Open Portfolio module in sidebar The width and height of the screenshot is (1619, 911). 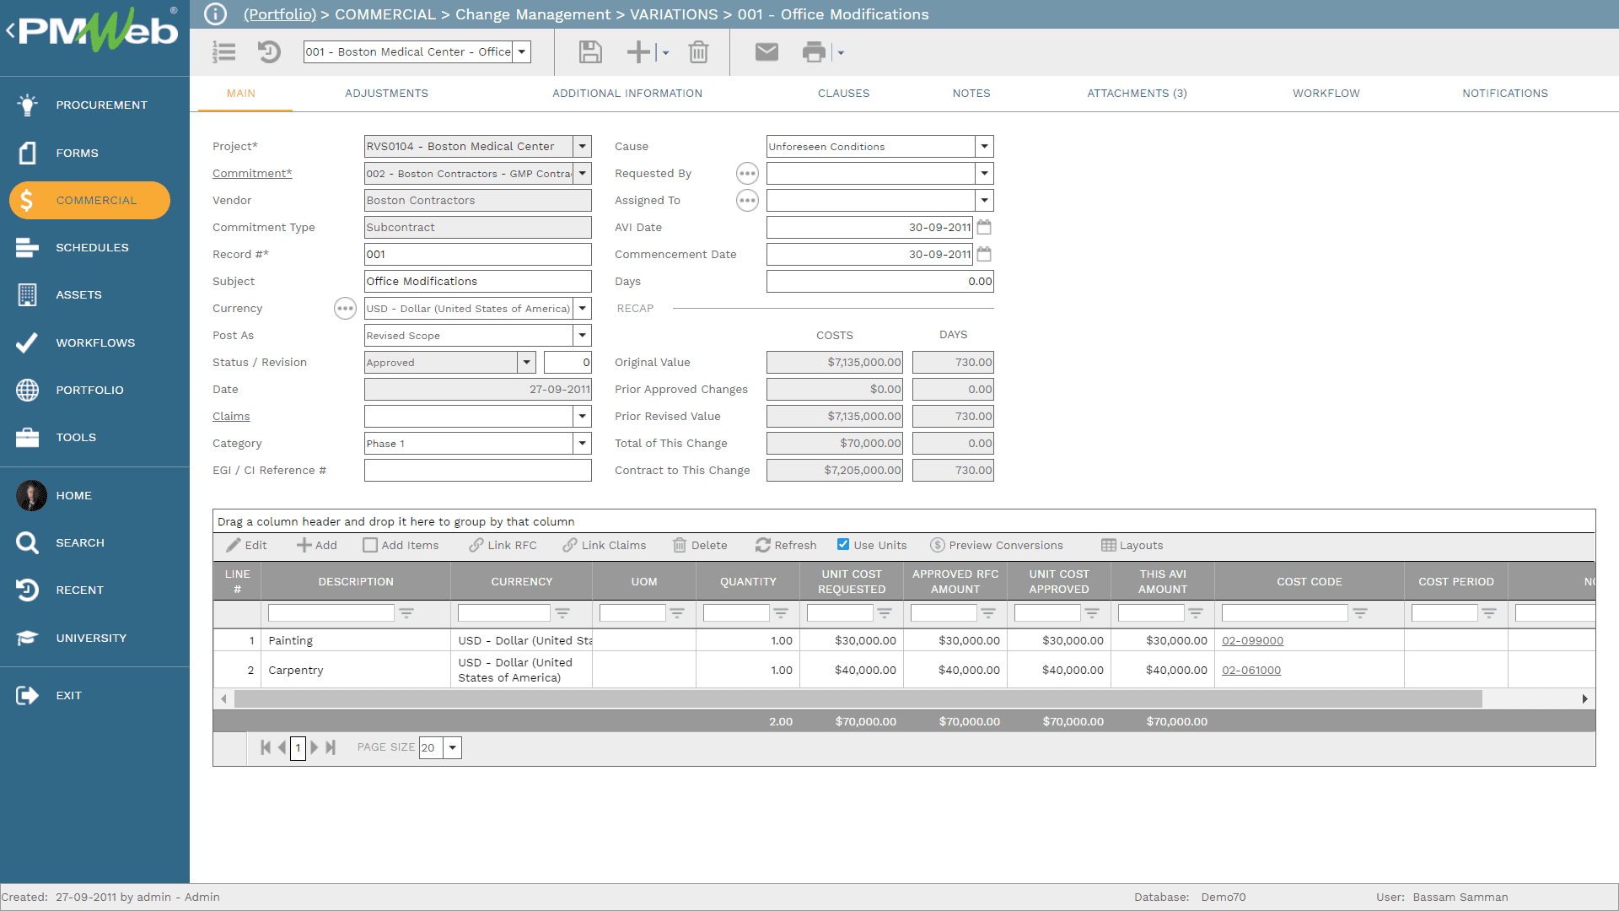coord(94,390)
